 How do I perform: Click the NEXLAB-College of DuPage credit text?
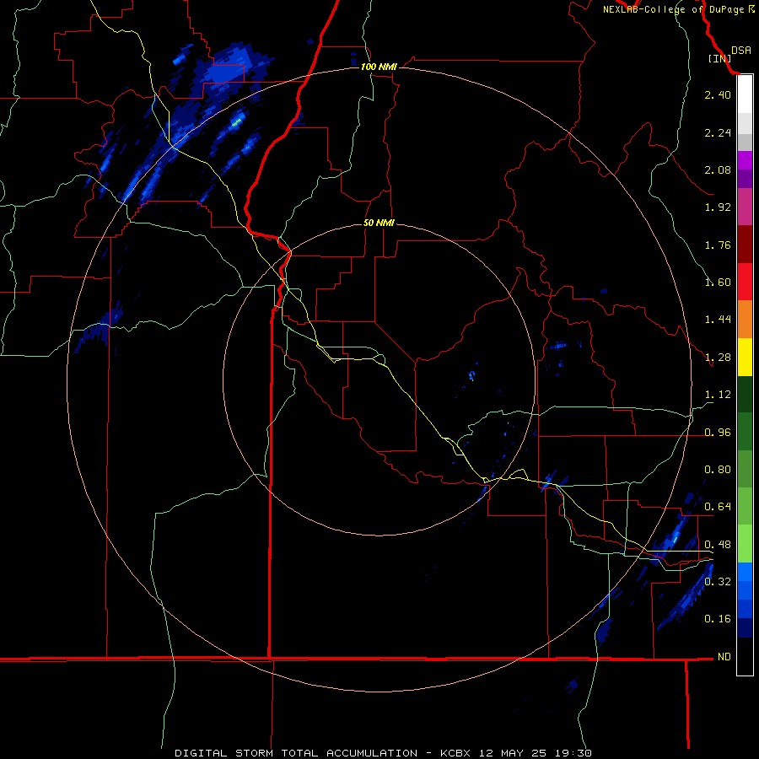coord(673,9)
